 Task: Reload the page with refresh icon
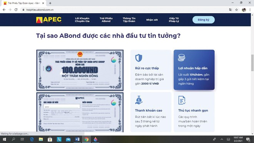[x=16, y=10]
